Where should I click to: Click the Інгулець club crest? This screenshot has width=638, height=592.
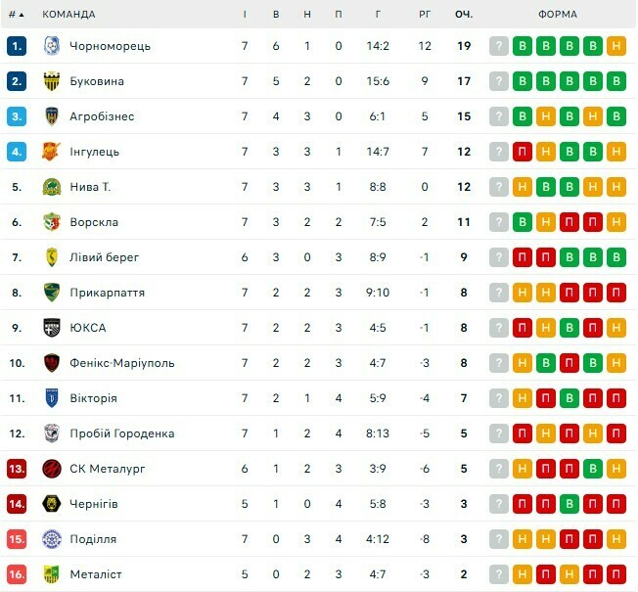(x=52, y=152)
